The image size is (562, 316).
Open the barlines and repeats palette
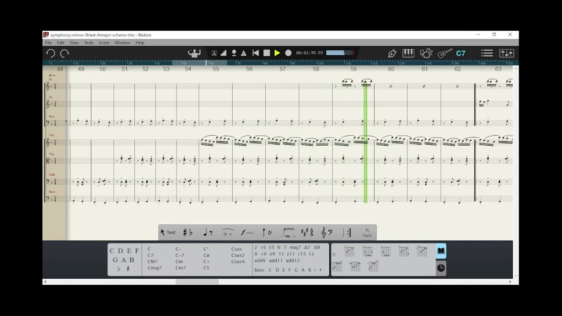347,233
